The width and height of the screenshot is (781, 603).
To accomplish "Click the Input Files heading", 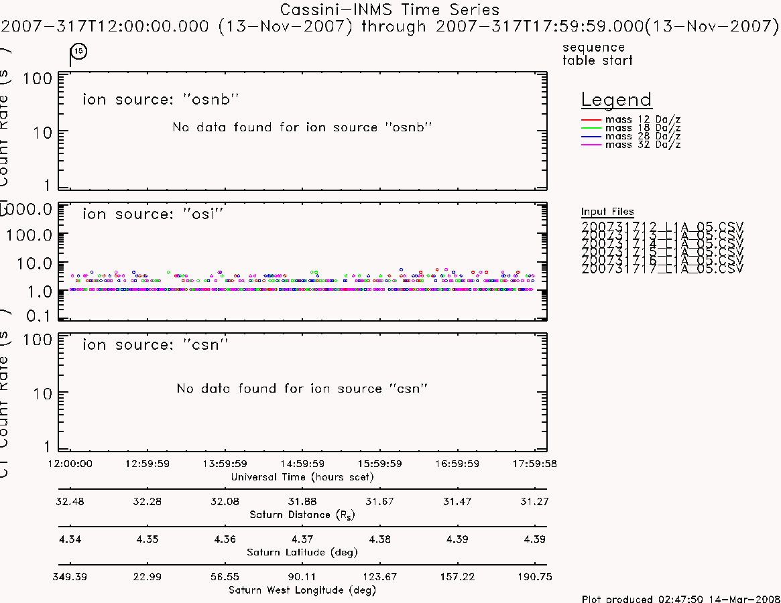I will click(x=607, y=212).
